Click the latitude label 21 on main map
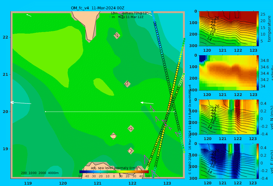This screenshot has height=186, width=273. [x=5, y=74]
